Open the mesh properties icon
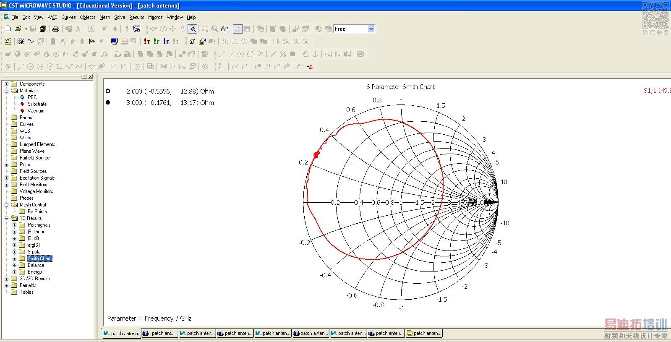This screenshot has width=671, height=342. (x=202, y=41)
